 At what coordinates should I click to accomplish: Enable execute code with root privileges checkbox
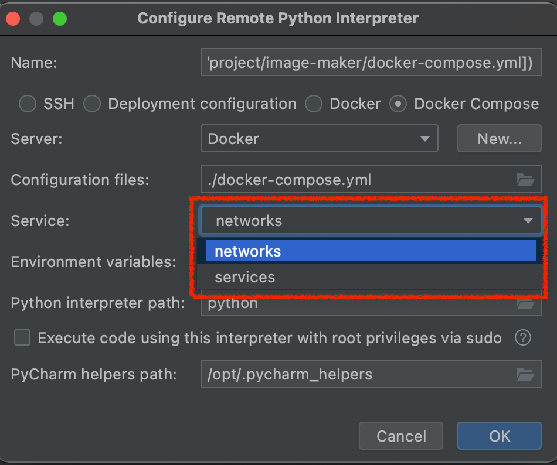click(22, 338)
